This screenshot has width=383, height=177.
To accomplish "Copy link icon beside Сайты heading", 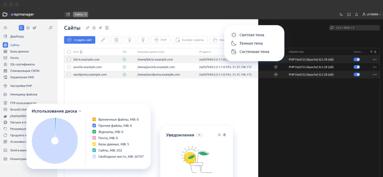I will tap(87, 28).
